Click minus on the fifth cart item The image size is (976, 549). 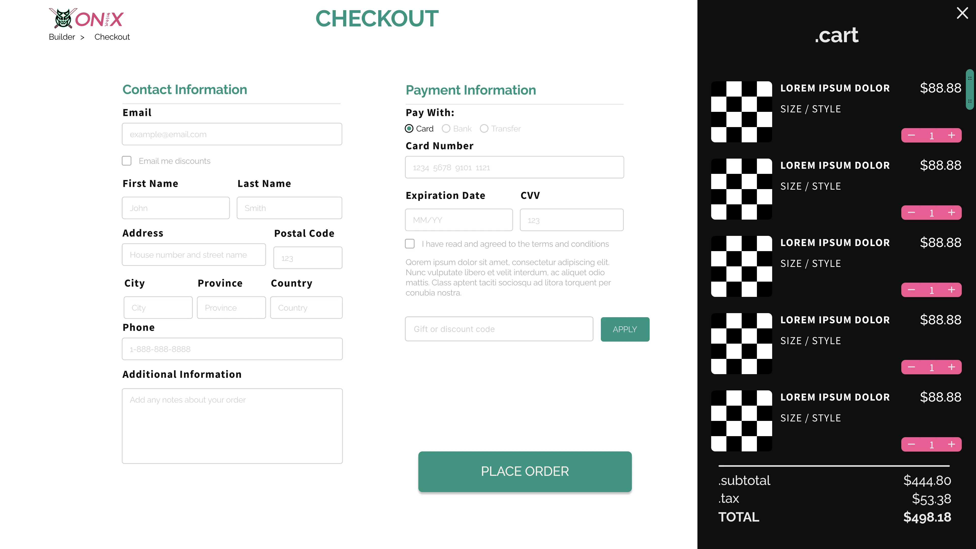(x=911, y=445)
